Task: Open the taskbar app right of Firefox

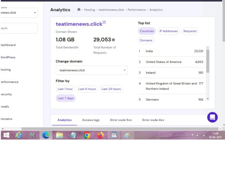Action: (114, 135)
